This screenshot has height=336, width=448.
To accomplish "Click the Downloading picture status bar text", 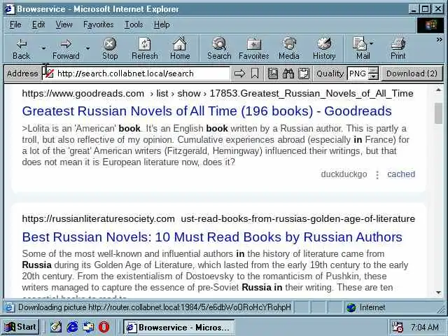I will point(154,307).
